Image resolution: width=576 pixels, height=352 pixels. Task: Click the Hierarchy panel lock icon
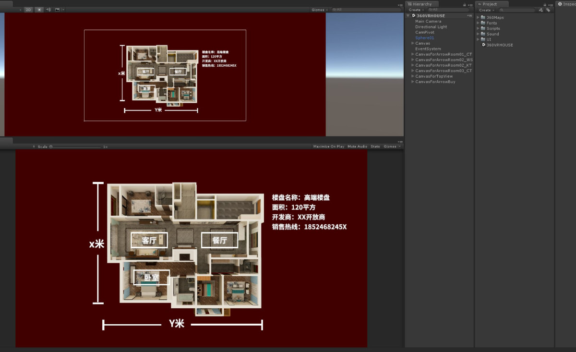coord(464,4)
